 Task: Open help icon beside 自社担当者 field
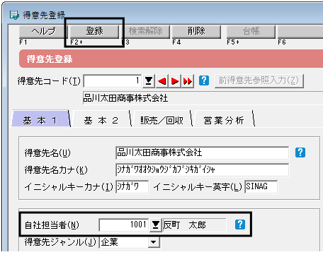point(240,225)
